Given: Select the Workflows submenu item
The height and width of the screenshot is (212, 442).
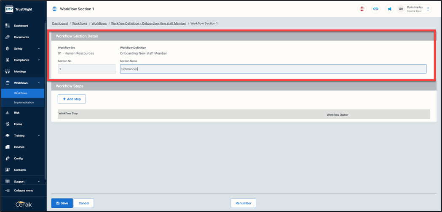Looking at the screenshot, I should coord(23,93).
